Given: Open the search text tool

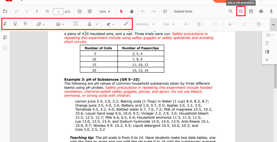Looking at the screenshot, I should pos(231,12).
